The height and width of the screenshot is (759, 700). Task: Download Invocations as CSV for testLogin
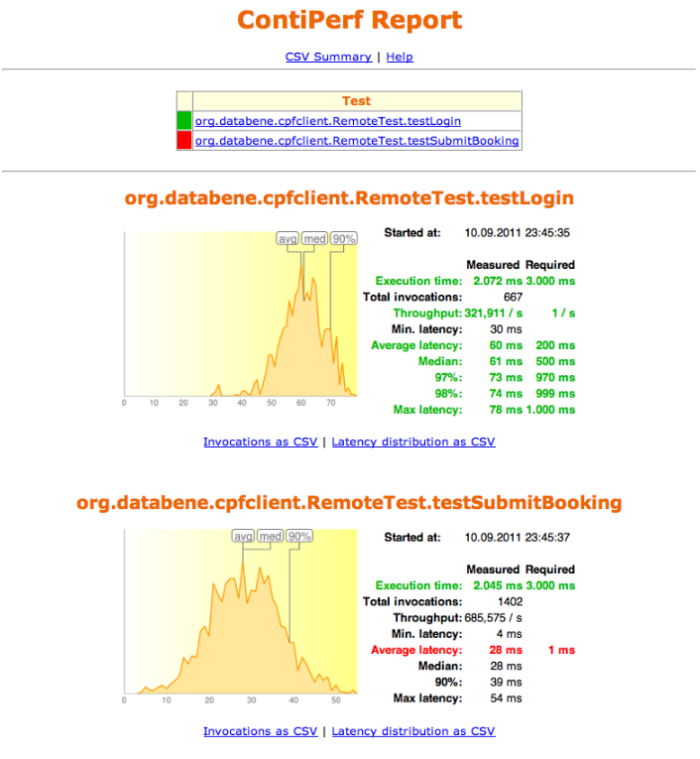(x=261, y=442)
